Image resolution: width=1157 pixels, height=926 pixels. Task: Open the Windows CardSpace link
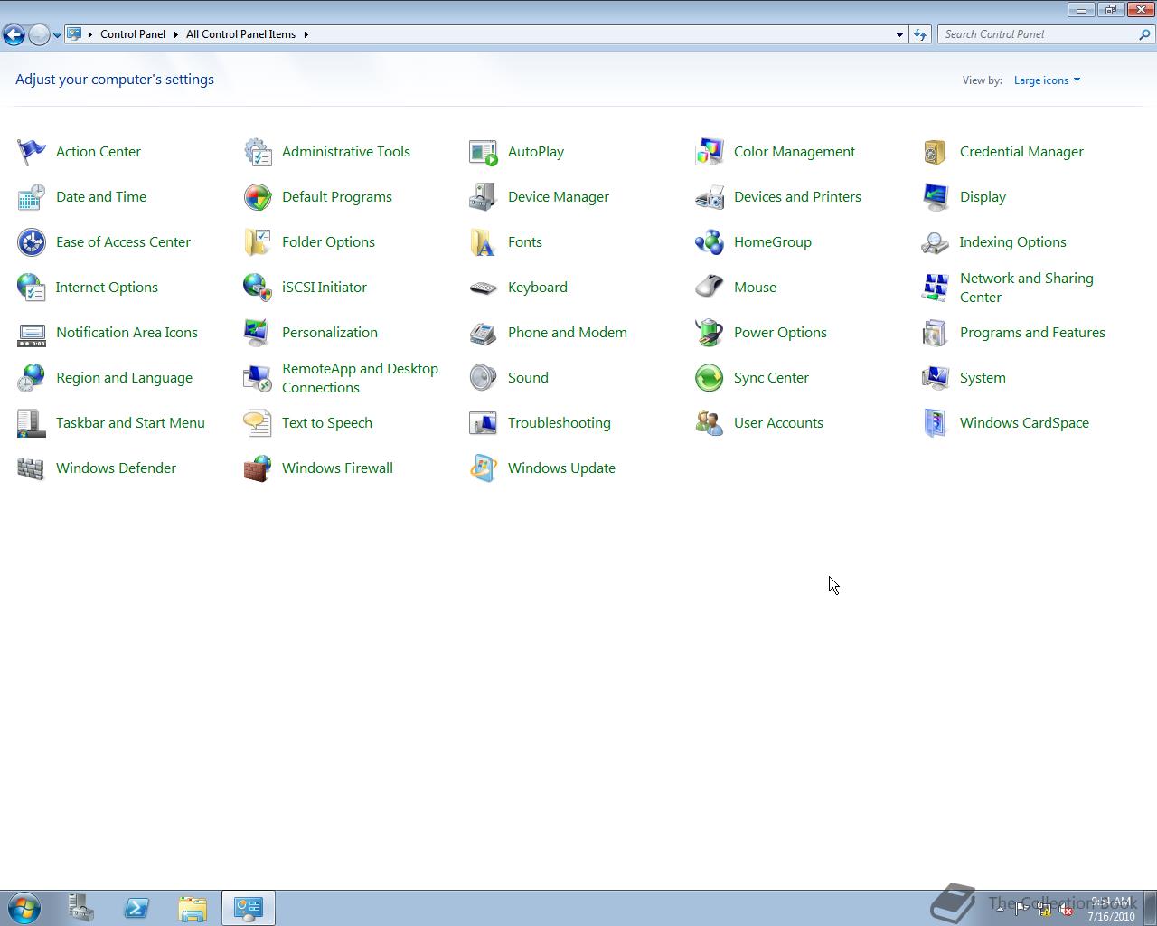(1024, 423)
